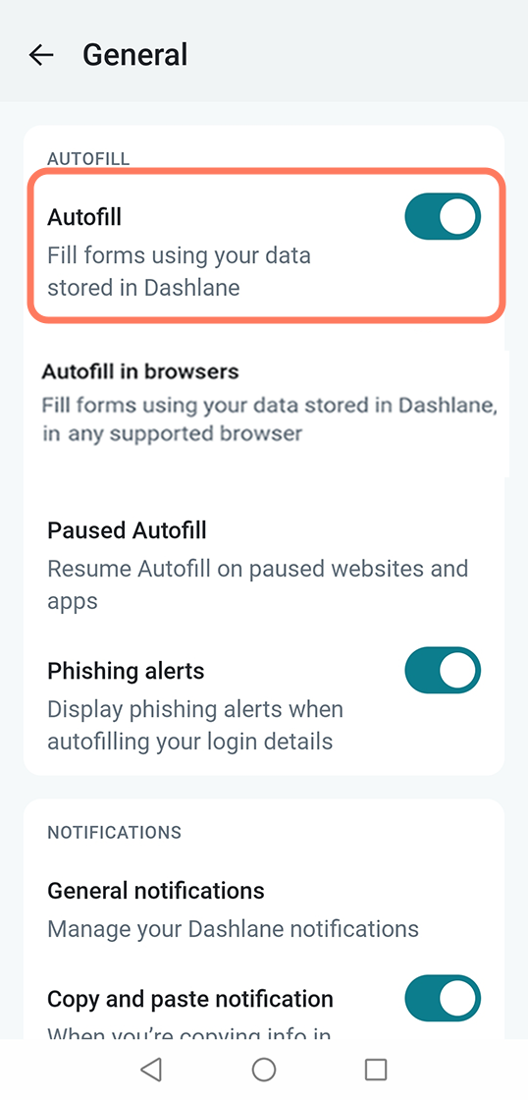Open recent apps with the square icon
The height and width of the screenshot is (1100, 528).
click(x=377, y=1070)
